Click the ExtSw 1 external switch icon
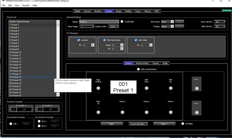The width and height of the screenshot is (232, 138). click(x=196, y=89)
